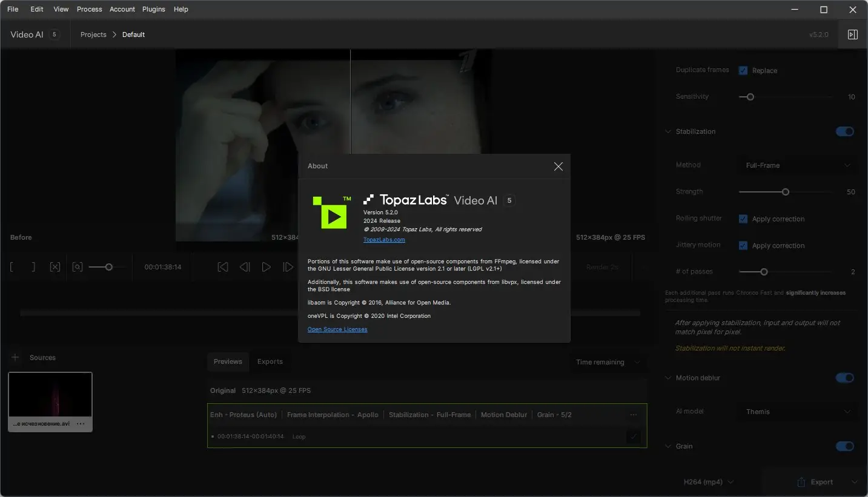Turn off the Motion deblur switch
The image size is (868, 497).
coord(844,378)
